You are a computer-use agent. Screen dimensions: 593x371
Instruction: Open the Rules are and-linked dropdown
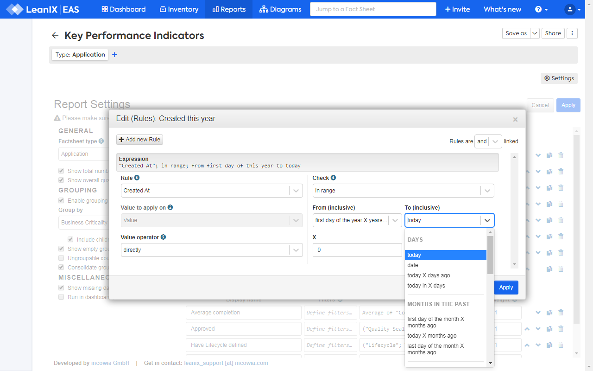click(x=488, y=141)
